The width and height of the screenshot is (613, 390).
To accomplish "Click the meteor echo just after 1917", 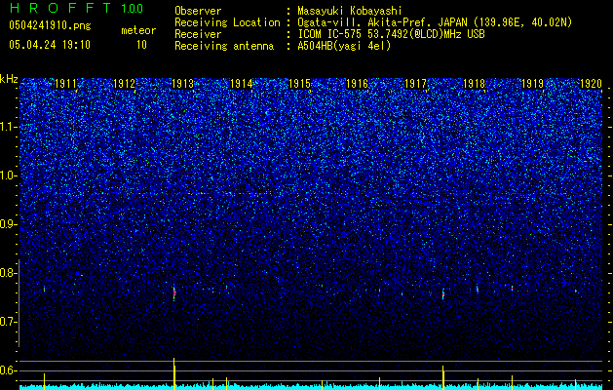I will tap(443, 293).
